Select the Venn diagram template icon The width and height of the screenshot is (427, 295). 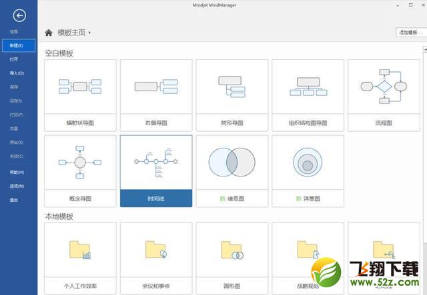click(232, 162)
